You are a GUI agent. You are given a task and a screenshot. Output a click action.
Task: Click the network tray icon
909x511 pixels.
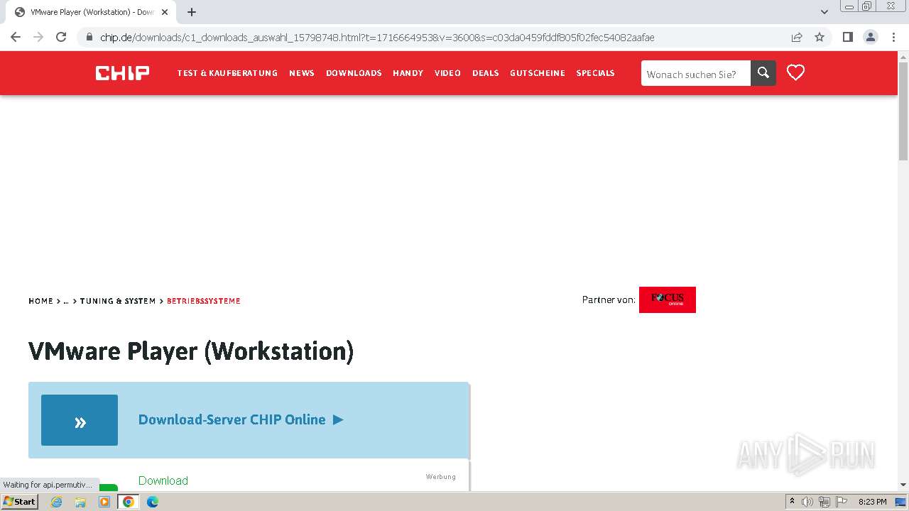(824, 502)
